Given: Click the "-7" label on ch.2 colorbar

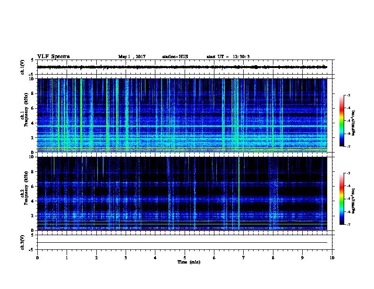Looking at the screenshot, I should point(348,224).
